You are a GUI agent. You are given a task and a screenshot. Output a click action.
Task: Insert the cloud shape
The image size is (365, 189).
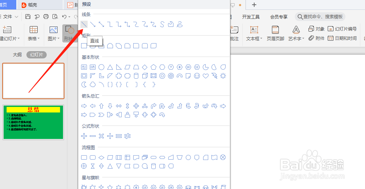(93, 85)
